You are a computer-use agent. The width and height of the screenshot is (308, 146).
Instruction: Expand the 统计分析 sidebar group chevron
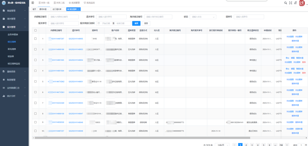(x=25, y=96)
